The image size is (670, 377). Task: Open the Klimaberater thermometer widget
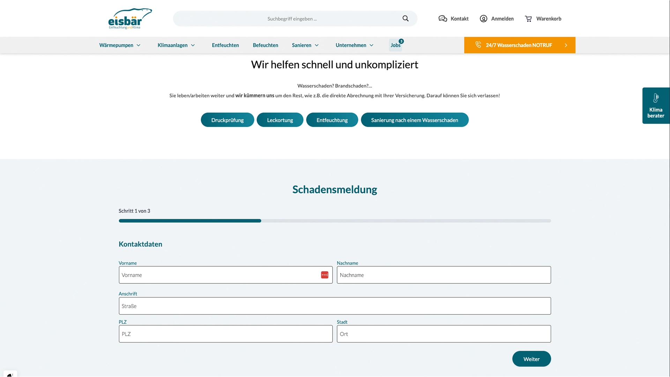click(656, 105)
